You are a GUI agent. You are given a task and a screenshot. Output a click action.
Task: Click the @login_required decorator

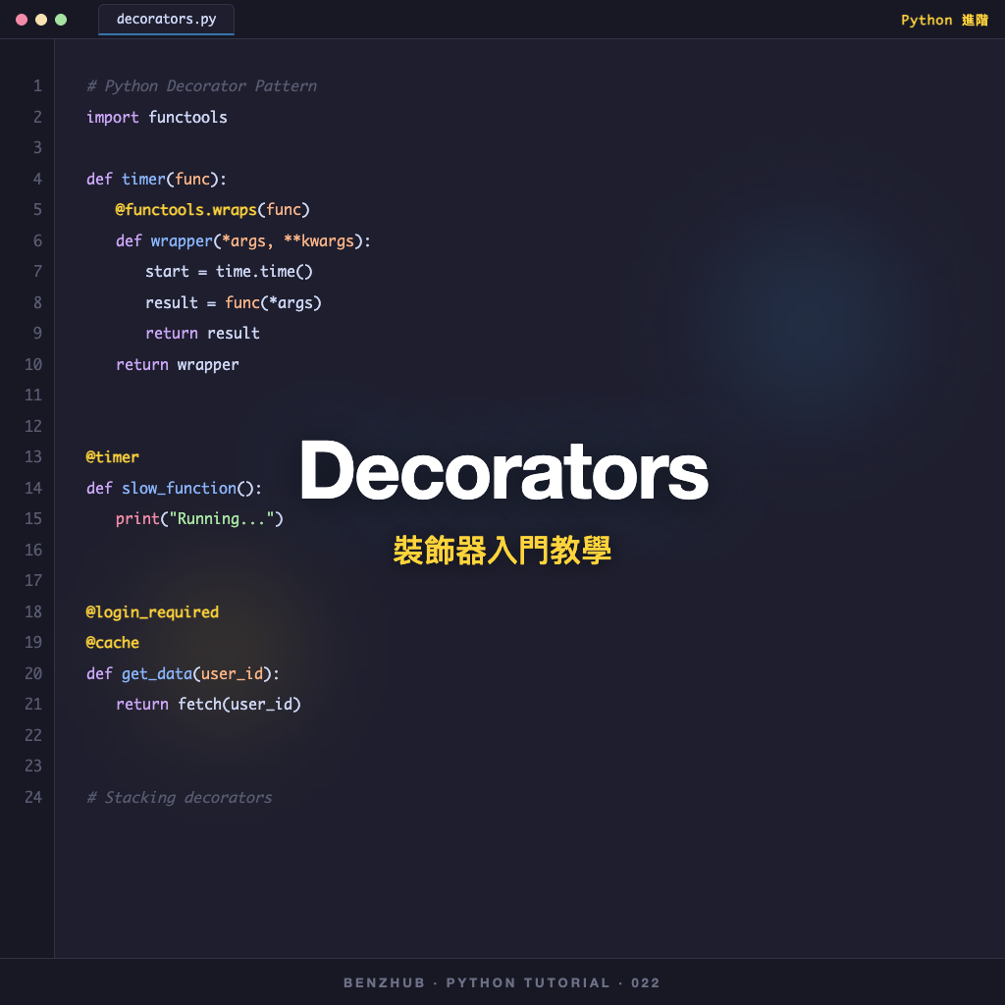click(x=152, y=611)
